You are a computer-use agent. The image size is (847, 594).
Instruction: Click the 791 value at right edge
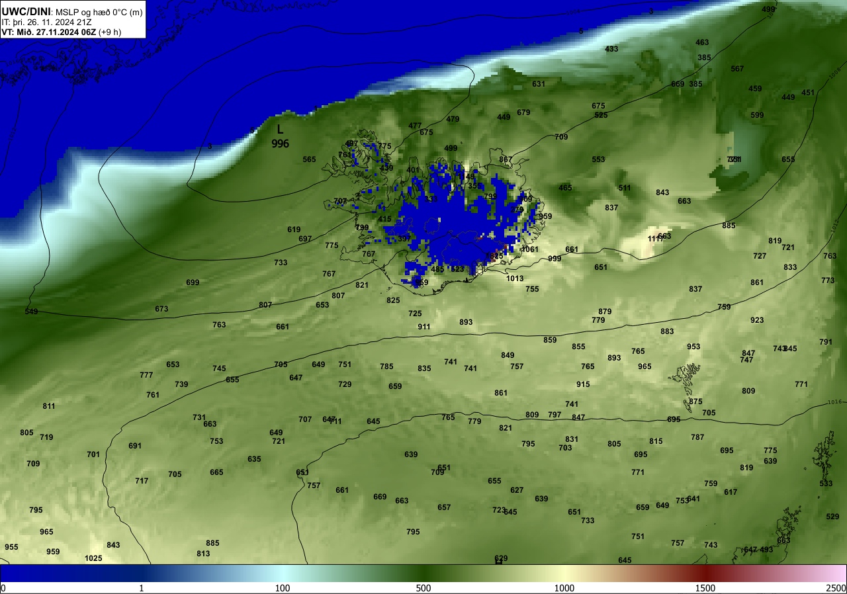coord(826,343)
